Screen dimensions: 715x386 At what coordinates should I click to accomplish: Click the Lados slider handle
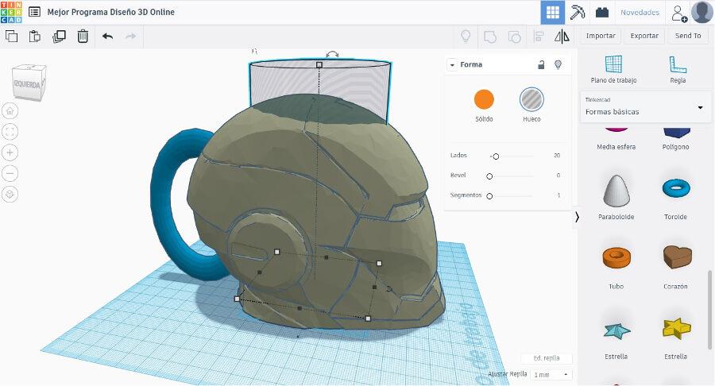496,156
